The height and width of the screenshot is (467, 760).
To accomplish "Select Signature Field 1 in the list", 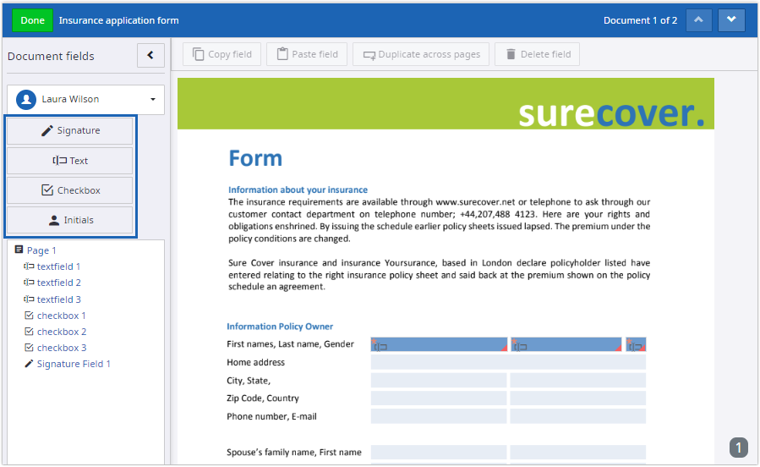I will coord(74,364).
